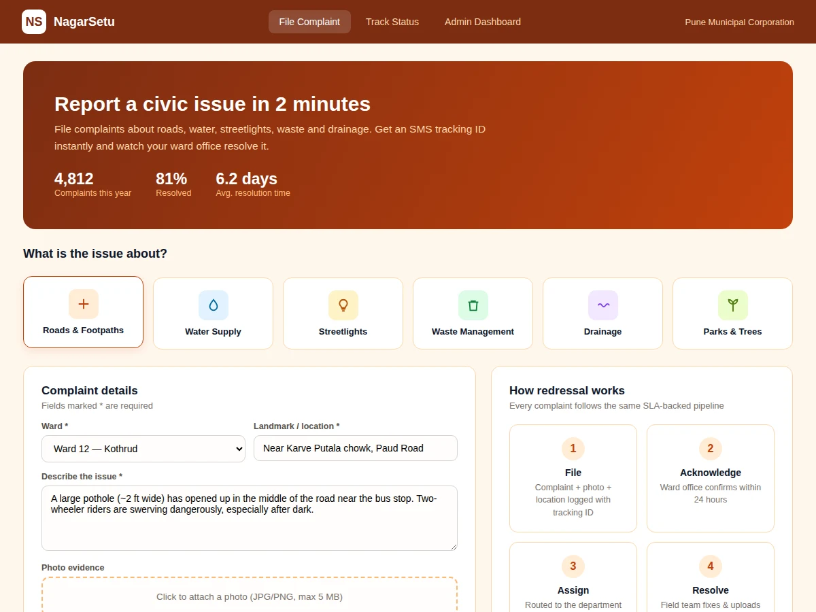816x612 pixels.
Task: Click the Acknowledge step title
Action: pyautogui.click(x=711, y=473)
